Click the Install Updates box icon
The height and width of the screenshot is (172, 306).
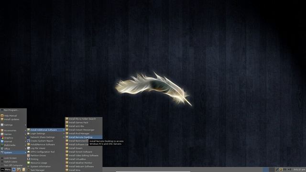2,119
